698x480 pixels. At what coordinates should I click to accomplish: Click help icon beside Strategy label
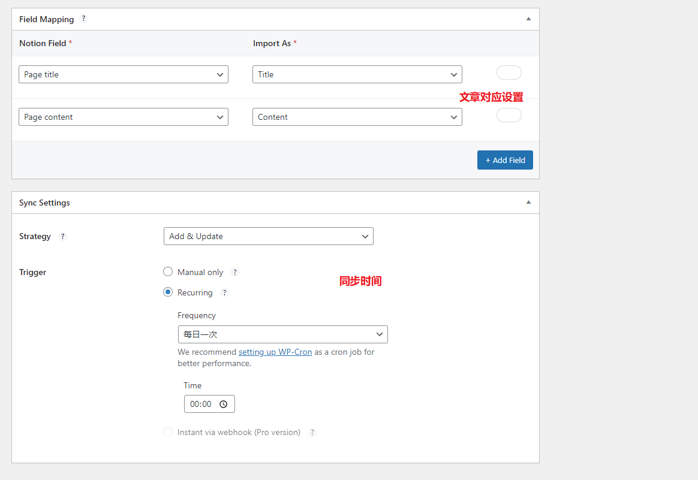[63, 237]
